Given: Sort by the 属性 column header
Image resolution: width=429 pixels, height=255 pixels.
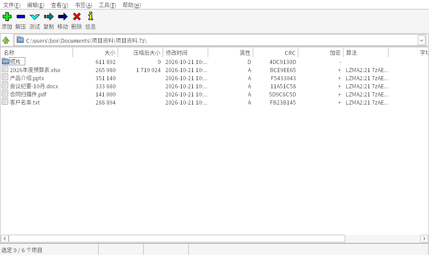Looking at the screenshot, I should (231, 53).
